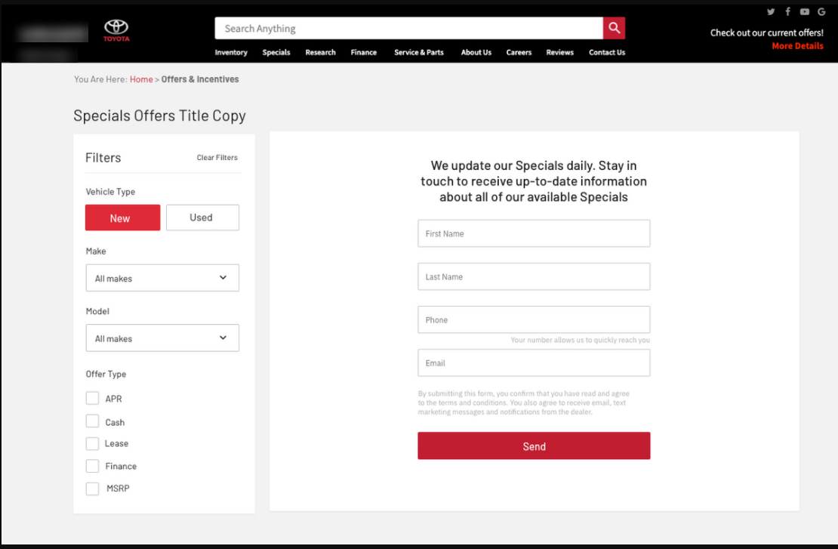Check the Lease offer type box
The image size is (838, 549).
coord(92,443)
